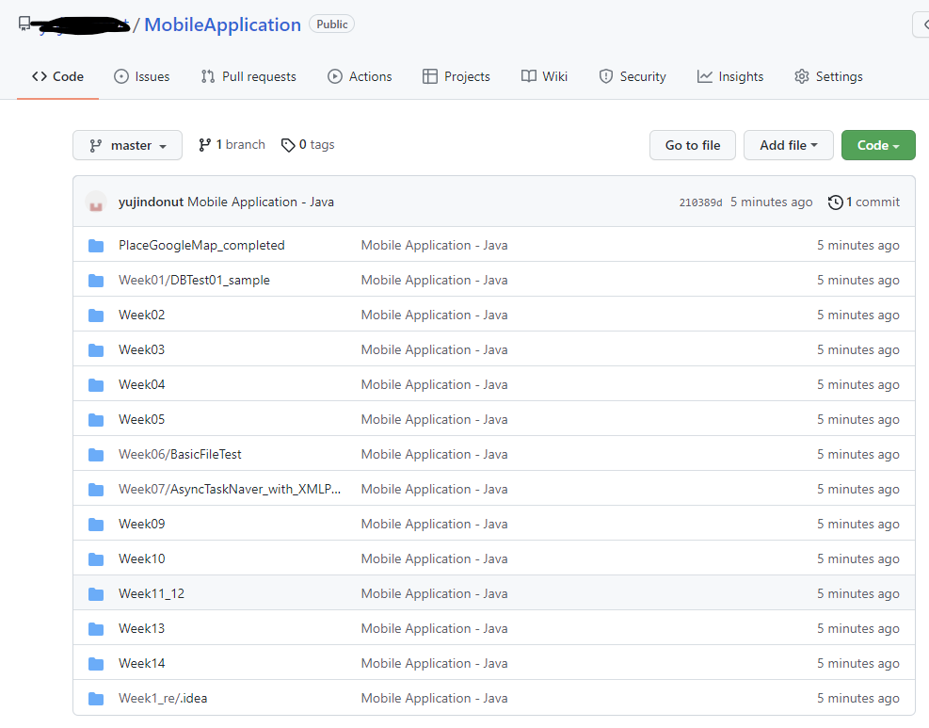
Task: Click the Public visibility badge
Action: click(331, 24)
